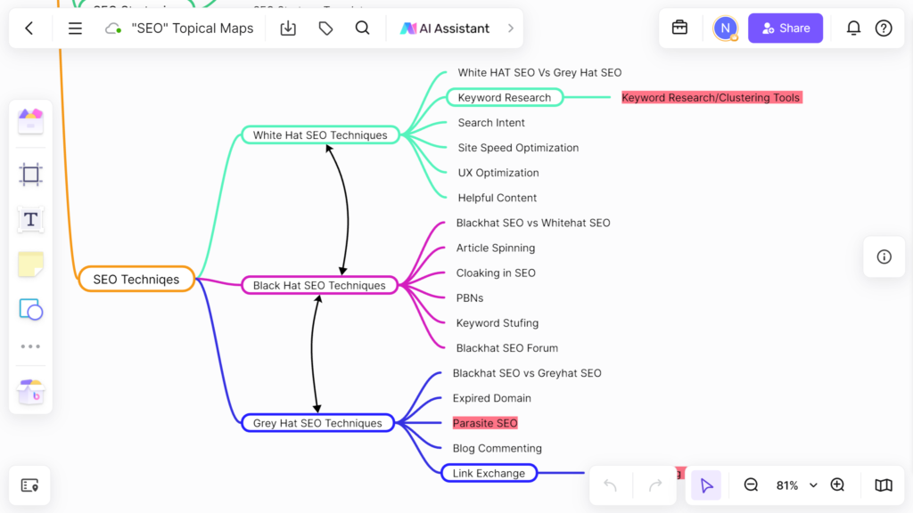The image size is (913, 513).
Task: Click the export download icon
Action: (288, 28)
